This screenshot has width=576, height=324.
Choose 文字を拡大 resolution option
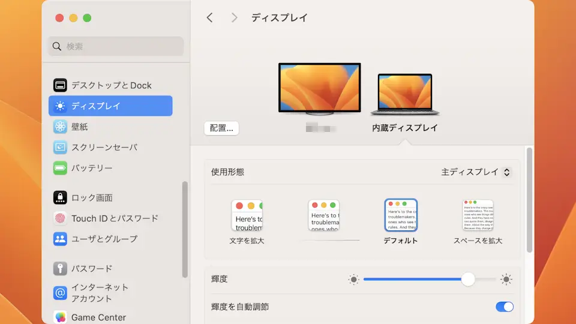pos(247,215)
